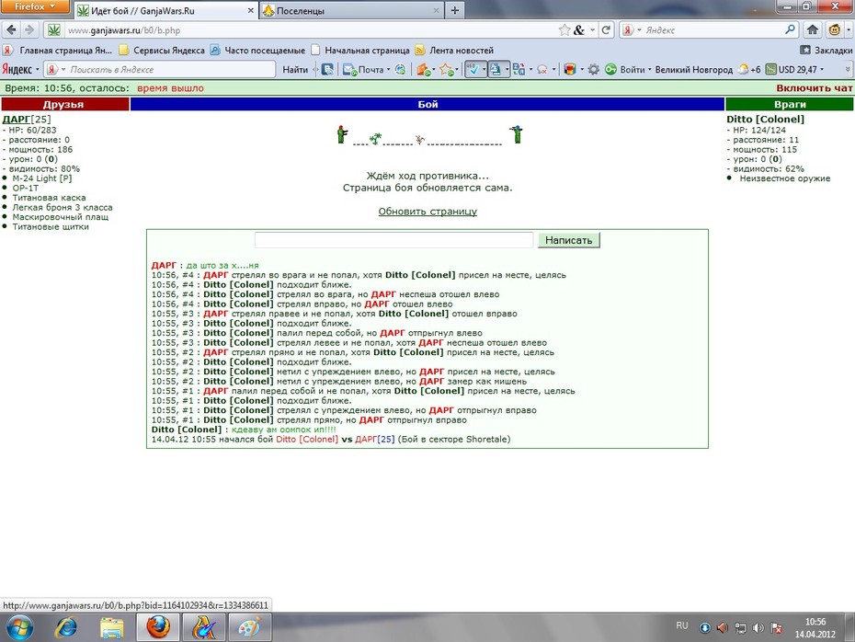Image resolution: width=855 pixels, height=642 pixels.
Task: Click the Неизвестное оружие enemy item
Action: 784,178
